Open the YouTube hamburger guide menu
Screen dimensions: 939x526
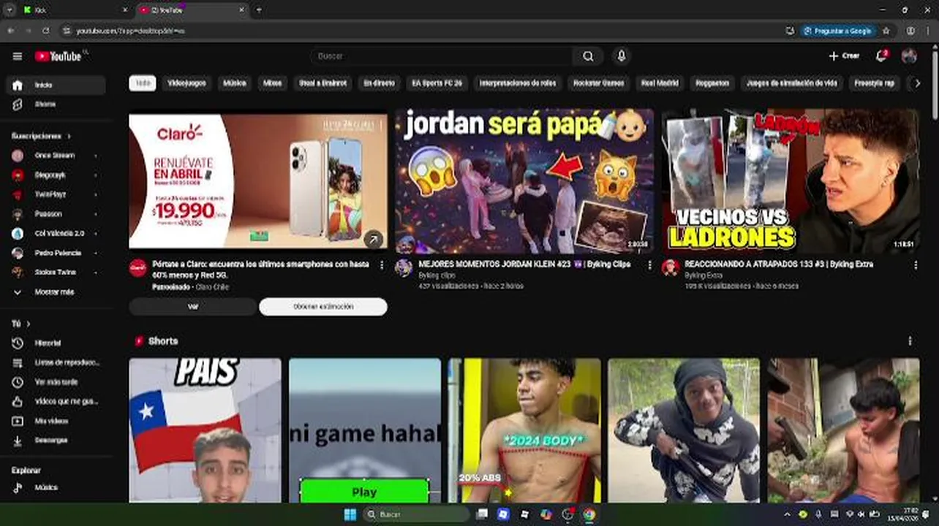[18, 56]
